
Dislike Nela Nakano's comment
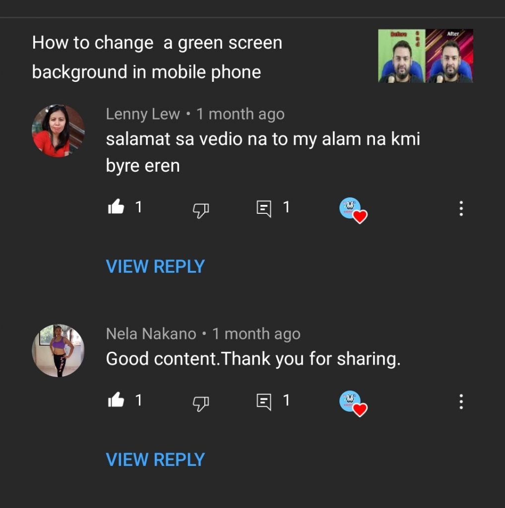(x=200, y=403)
